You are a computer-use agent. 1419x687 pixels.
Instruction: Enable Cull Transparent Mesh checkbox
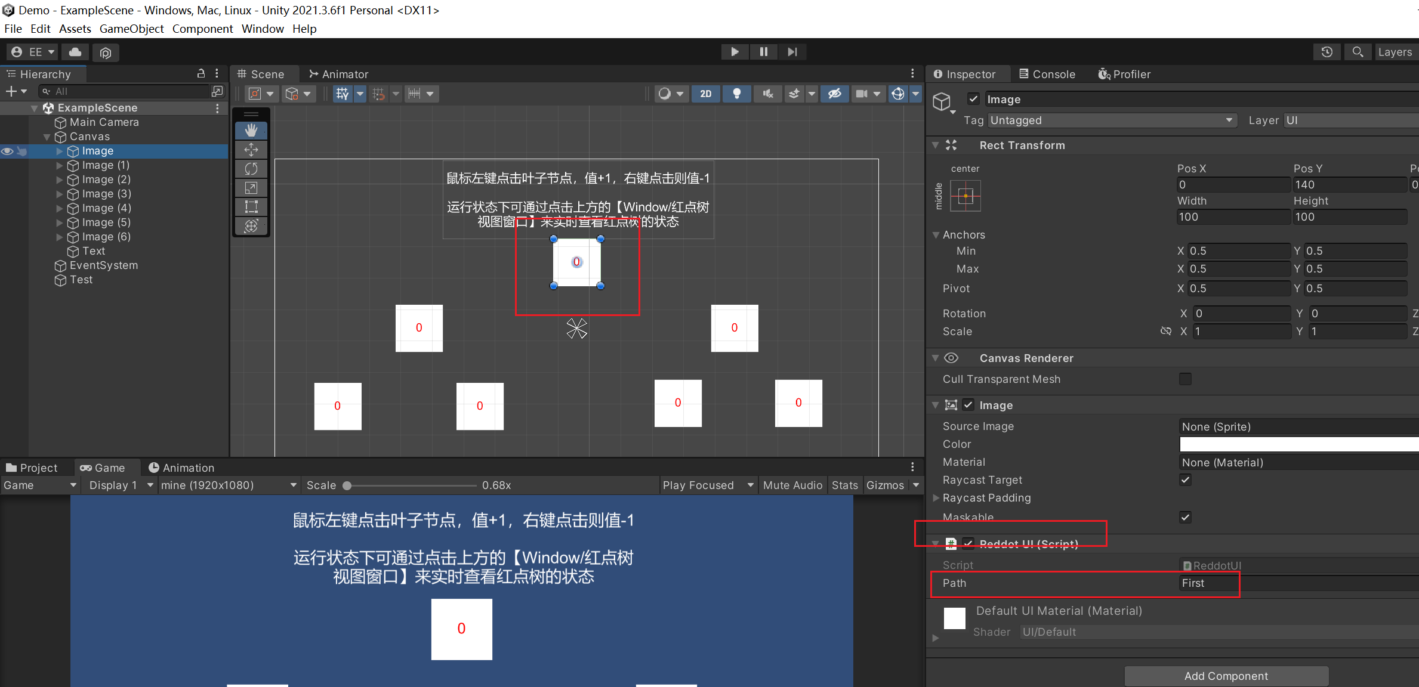click(x=1185, y=379)
